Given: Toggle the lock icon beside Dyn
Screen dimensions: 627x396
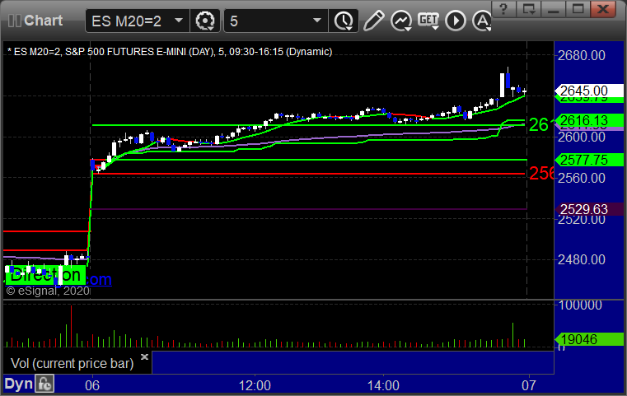Looking at the screenshot, I should pos(44,384).
